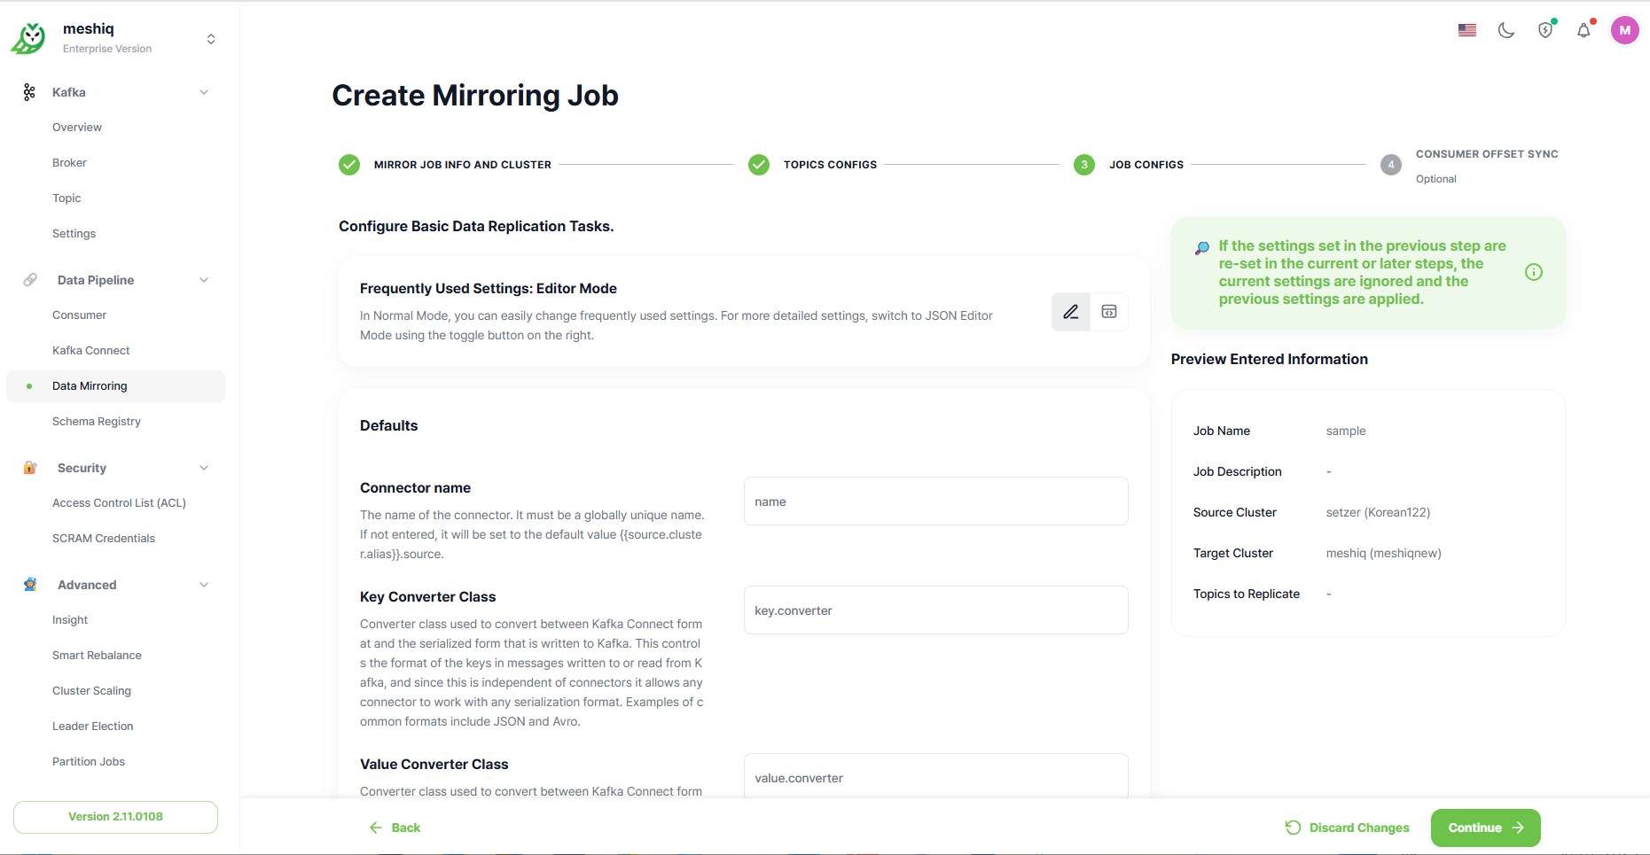Click the US flag language icon
This screenshot has width=1650, height=855.
(1467, 30)
